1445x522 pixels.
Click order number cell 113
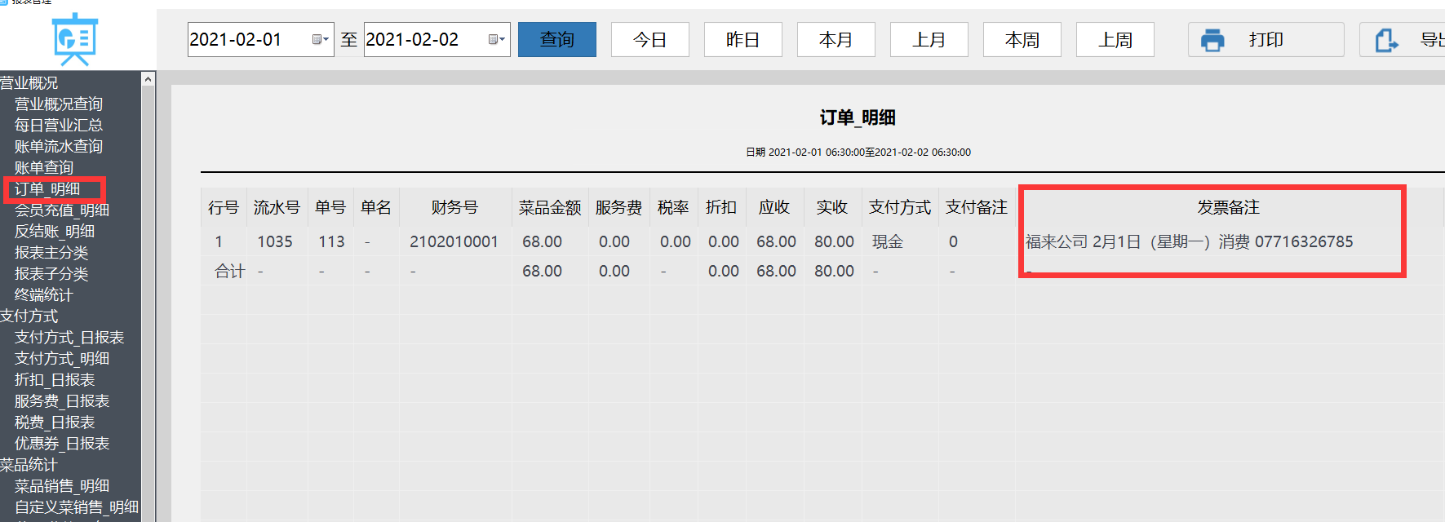[x=332, y=241]
